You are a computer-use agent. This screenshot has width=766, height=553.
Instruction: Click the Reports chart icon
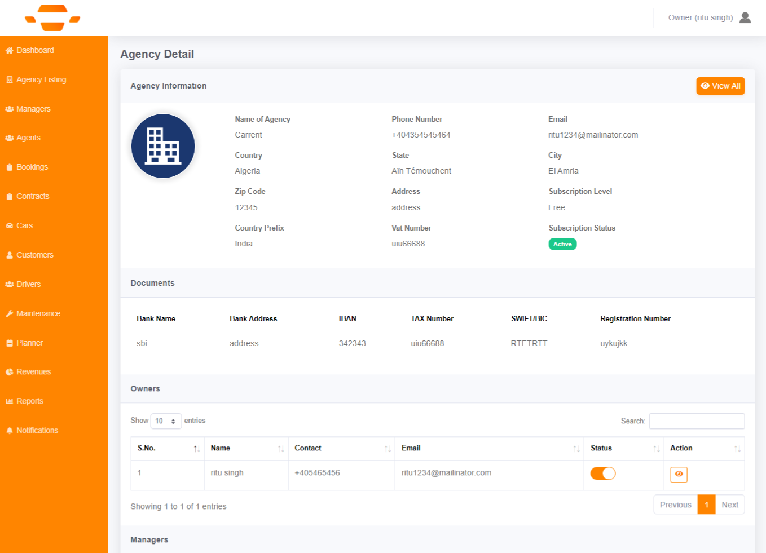pos(10,401)
